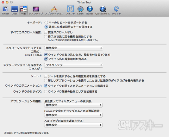Image resolution: width=169 pixels, height=137 pixels.
Task: Click the キーボード: label
Action: tap(34, 23)
